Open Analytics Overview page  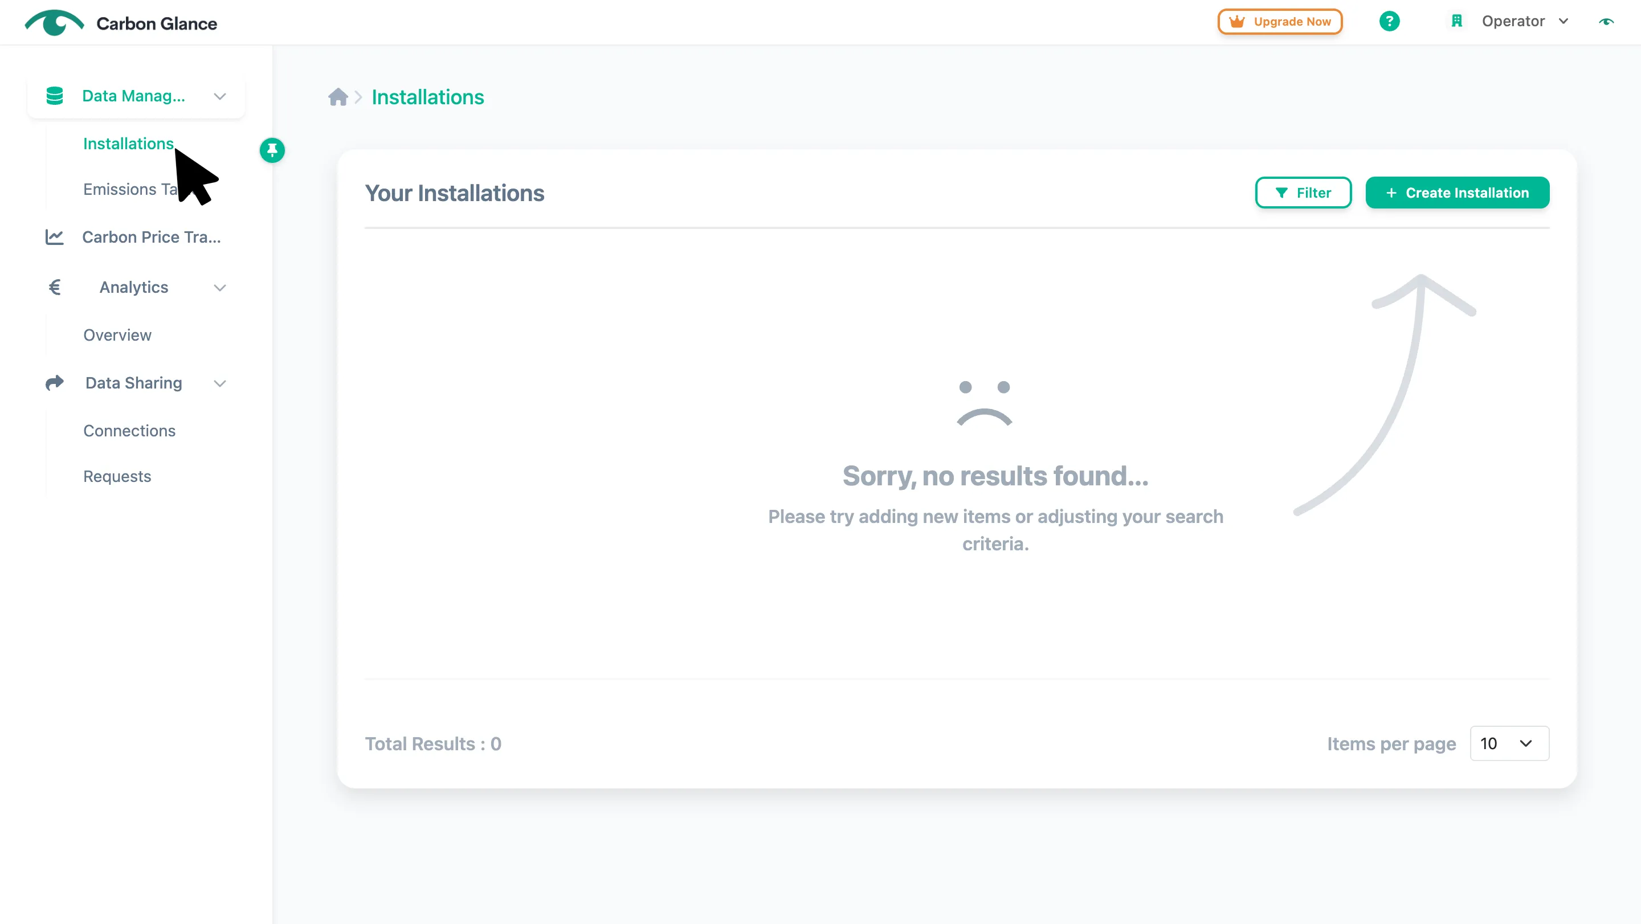click(117, 335)
